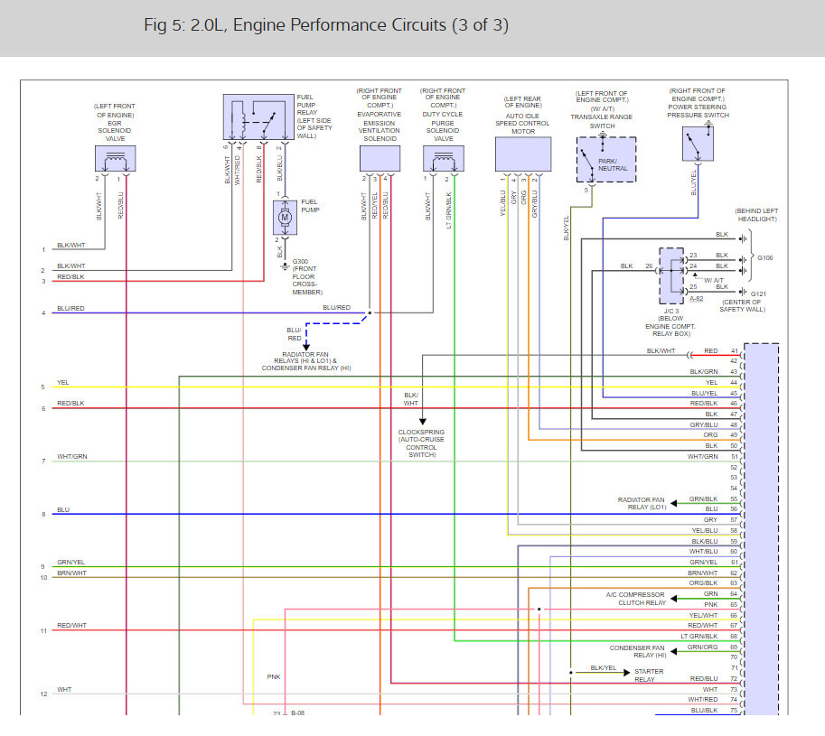Click the arrow beside RADIATOR FAN RELAY (LO1)
This screenshot has height=736, width=825.
click(674, 503)
